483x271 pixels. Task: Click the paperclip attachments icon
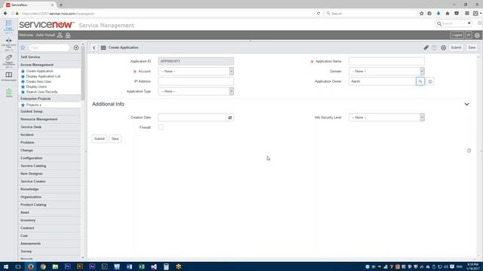point(426,47)
